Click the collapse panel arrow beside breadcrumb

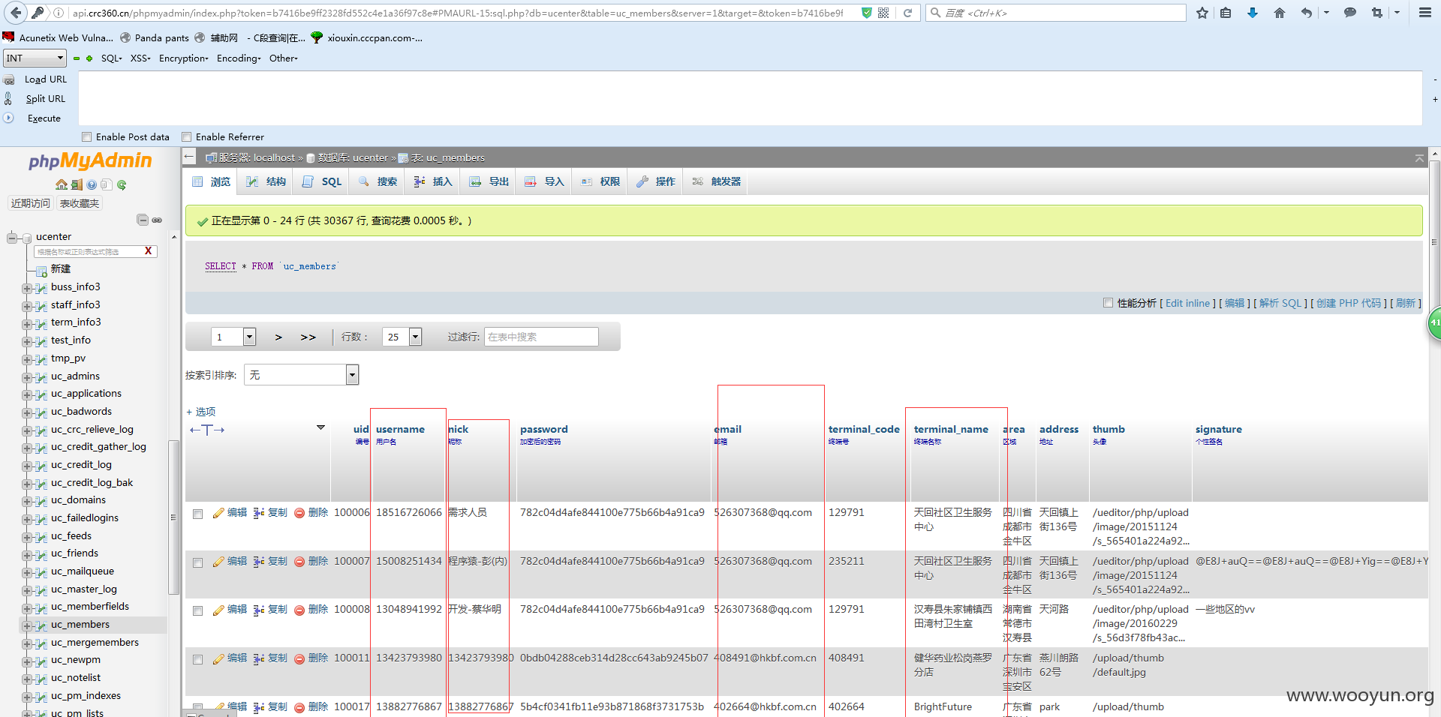pos(190,157)
